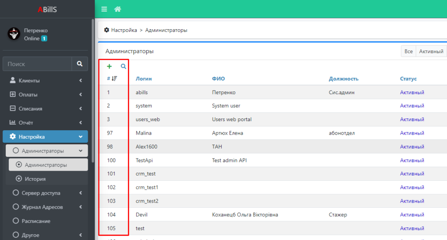Click the sidebar search magnifier button

(x=79, y=64)
